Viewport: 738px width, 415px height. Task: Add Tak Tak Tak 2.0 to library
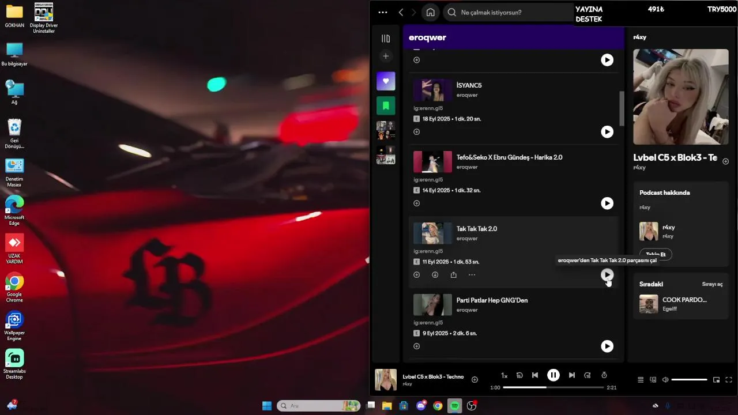tap(417, 275)
